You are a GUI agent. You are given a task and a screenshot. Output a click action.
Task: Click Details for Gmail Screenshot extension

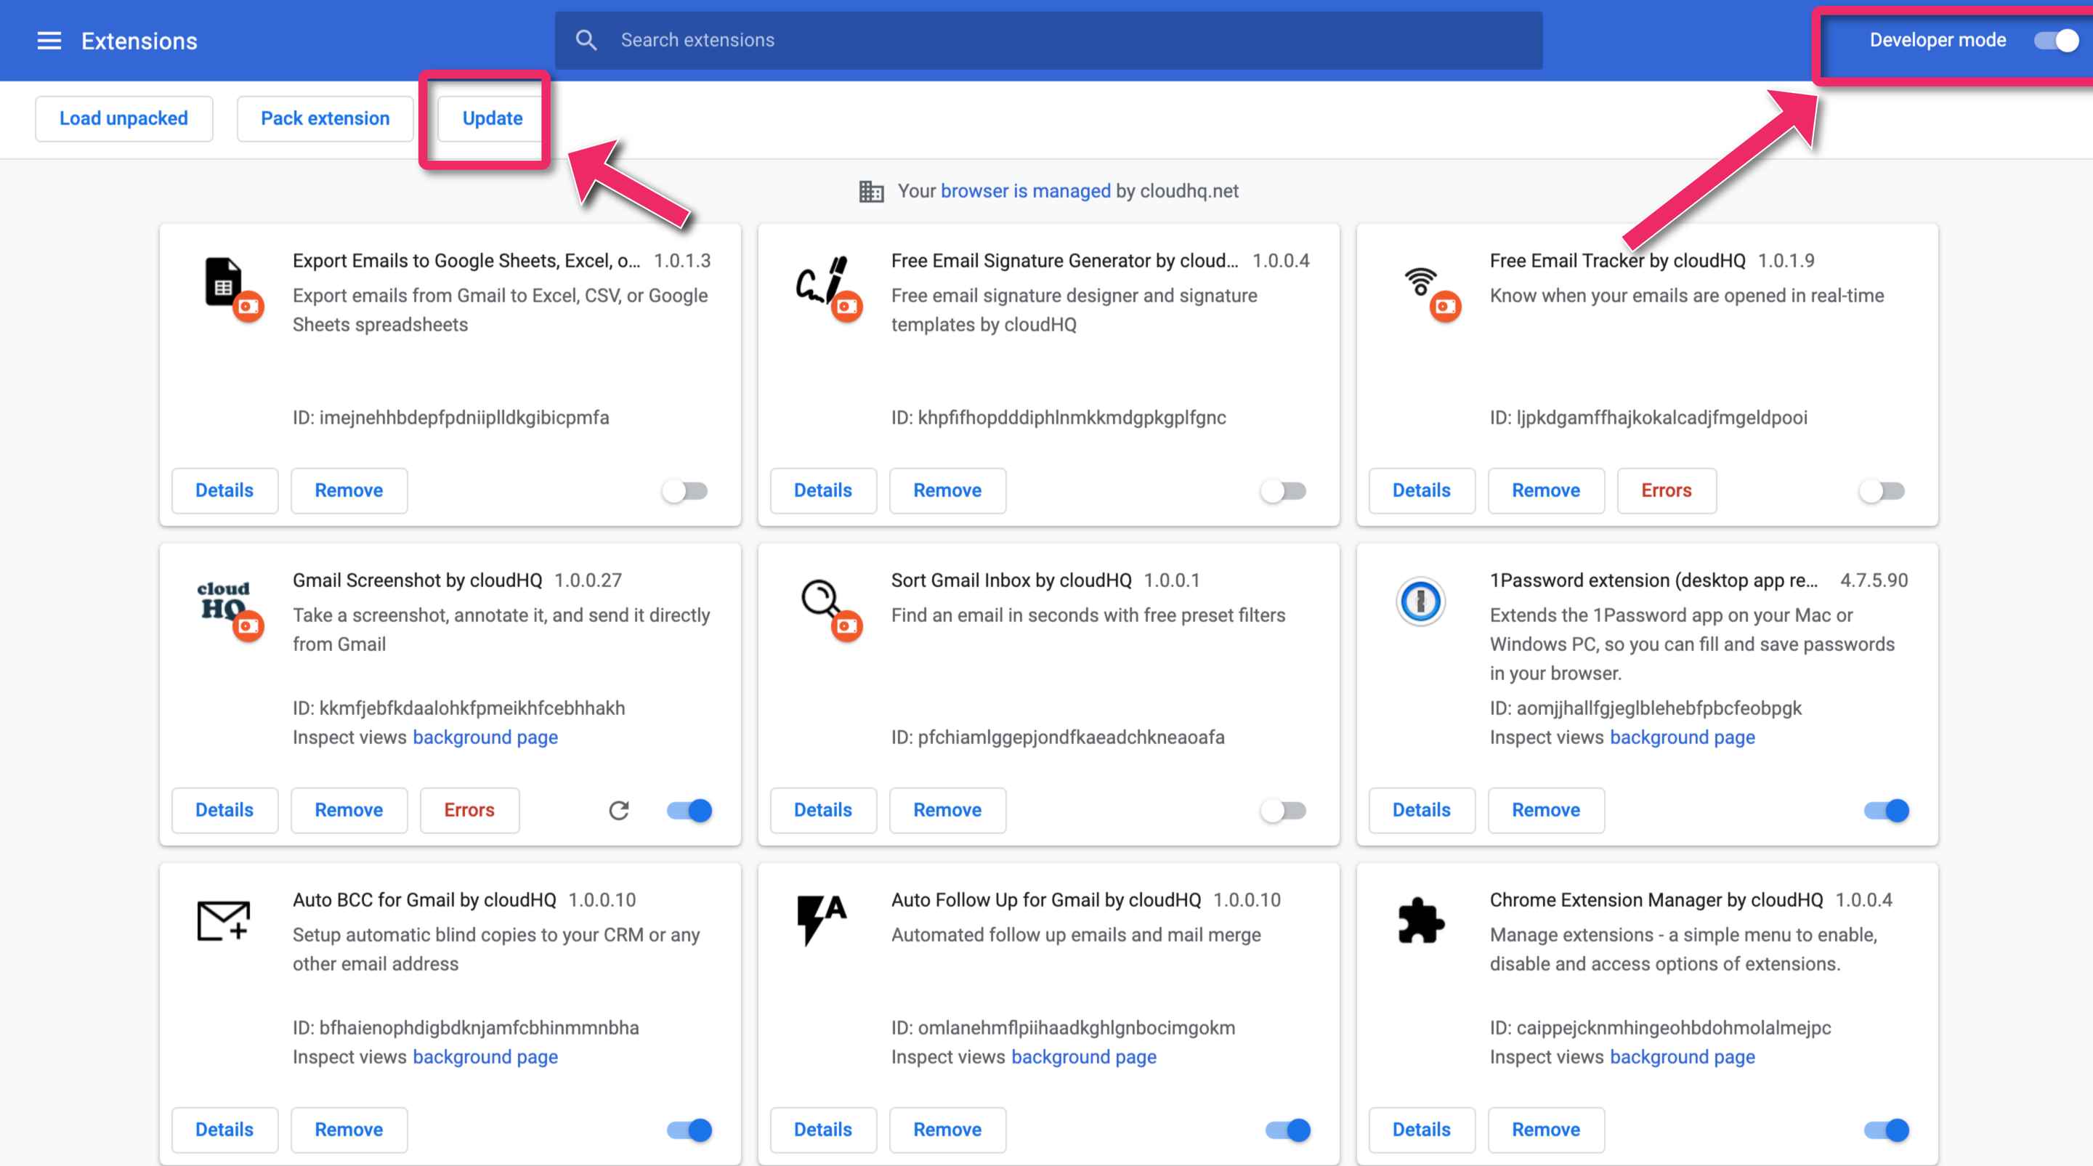click(224, 809)
